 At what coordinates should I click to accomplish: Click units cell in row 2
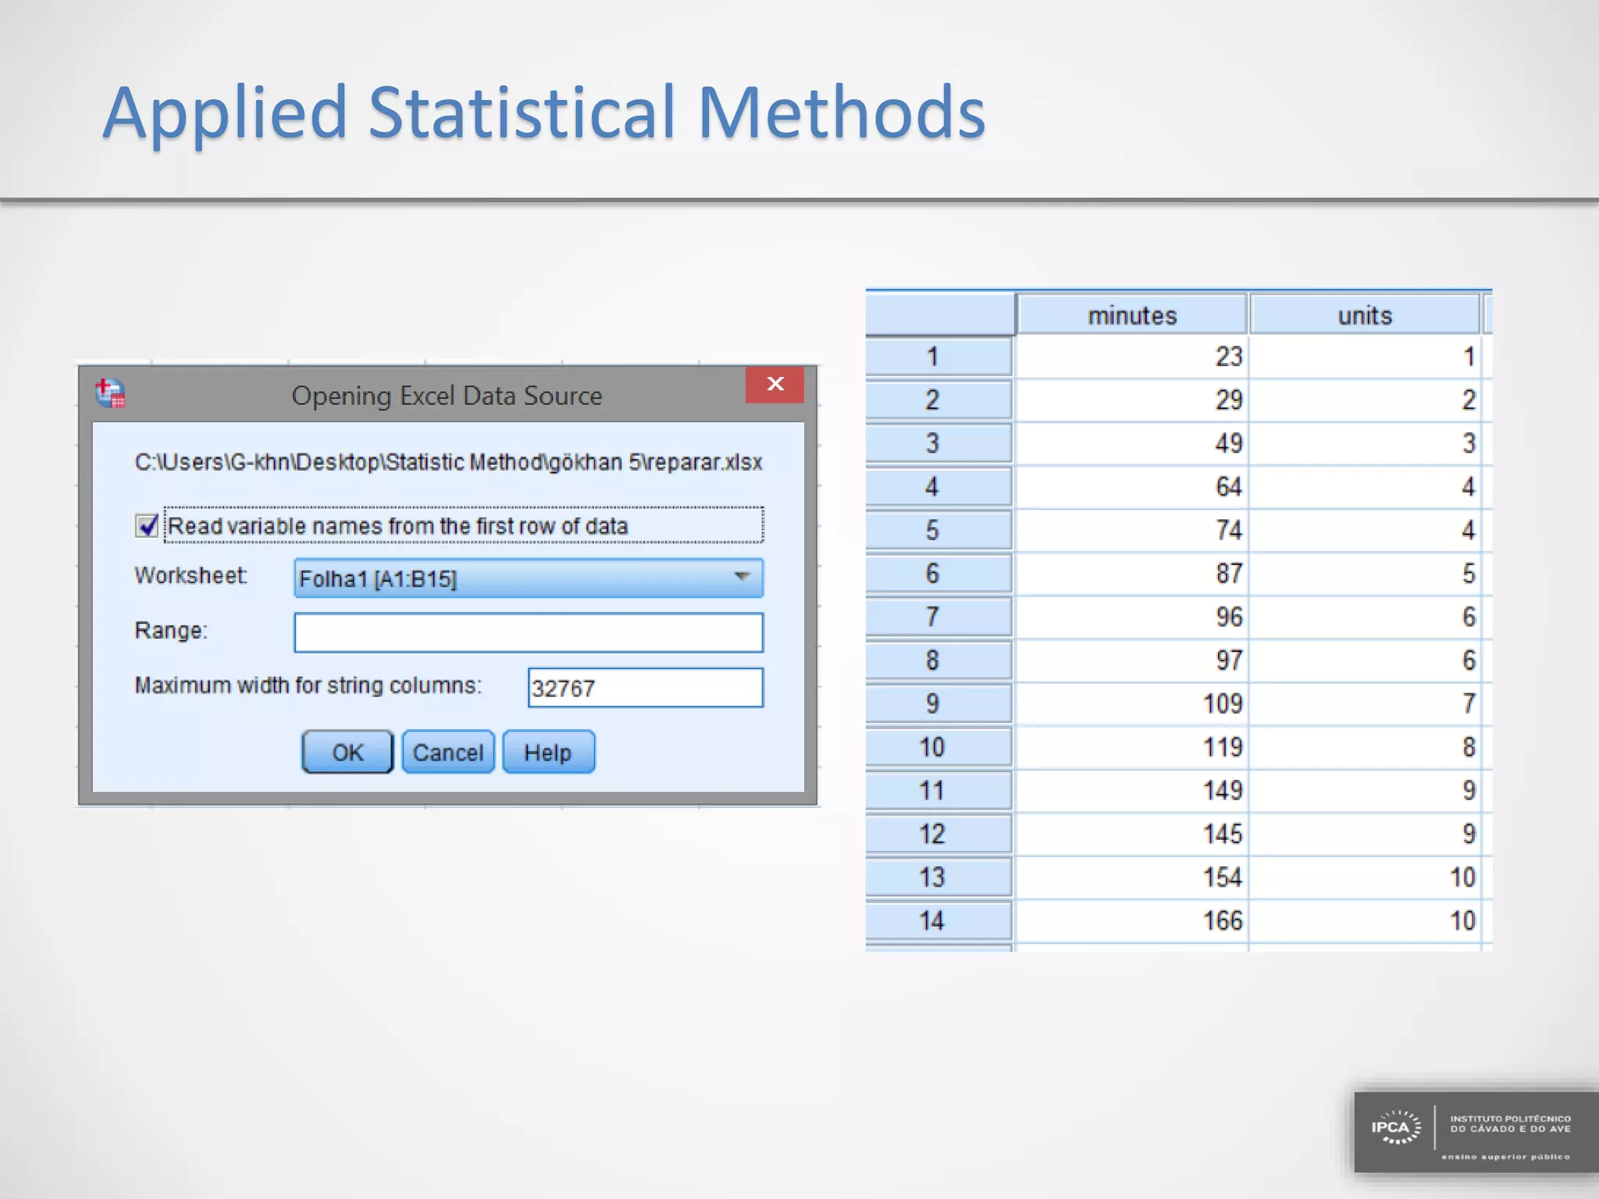tap(1365, 400)
